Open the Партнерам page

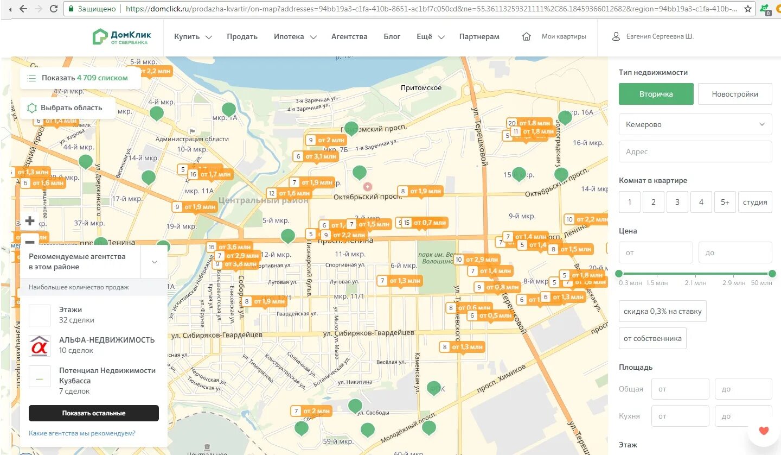pos(479,37)
